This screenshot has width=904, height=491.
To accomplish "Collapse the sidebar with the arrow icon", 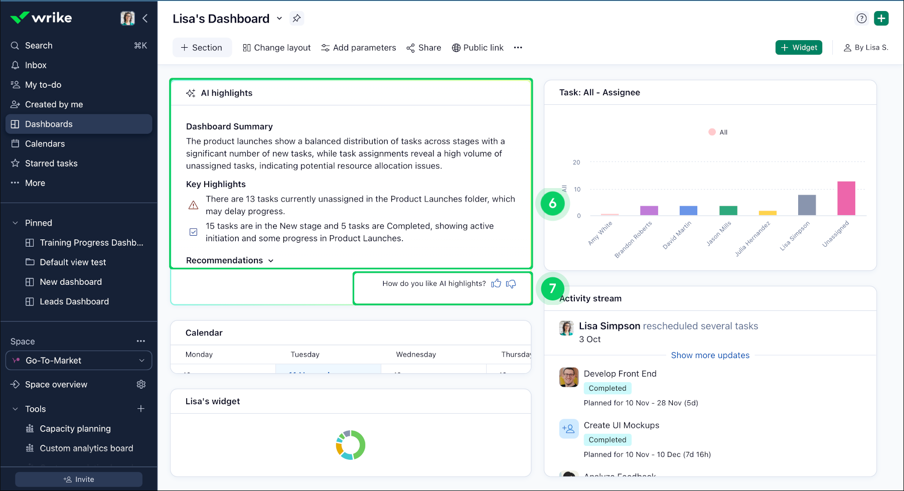I will (x=145, y=19).
